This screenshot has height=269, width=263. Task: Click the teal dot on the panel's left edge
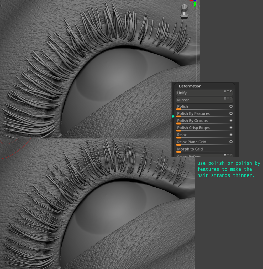point(173,116)
